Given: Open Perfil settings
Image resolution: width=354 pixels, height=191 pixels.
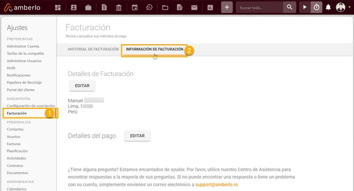Looking at the screenshot, I should point(11,68).
